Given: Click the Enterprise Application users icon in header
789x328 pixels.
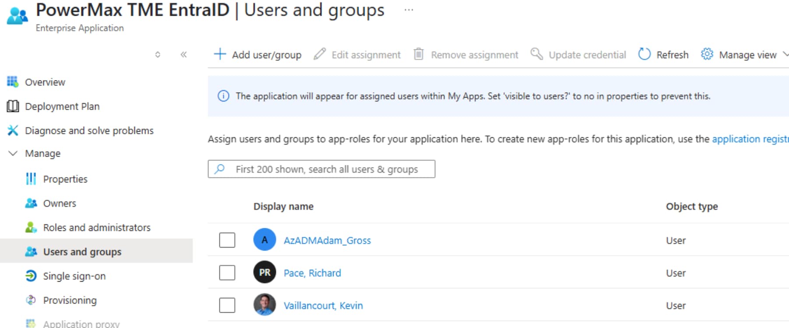Looking at the screenshot, I should pyautogui.click(x=18, y=16).
